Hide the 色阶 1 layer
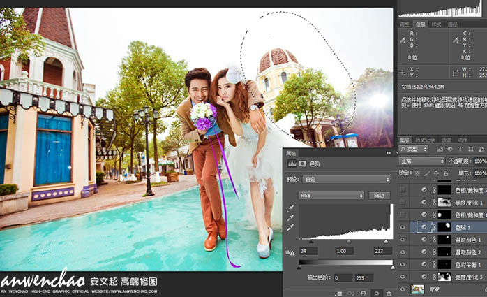This screenshot has width=487, height=297. 403,227
